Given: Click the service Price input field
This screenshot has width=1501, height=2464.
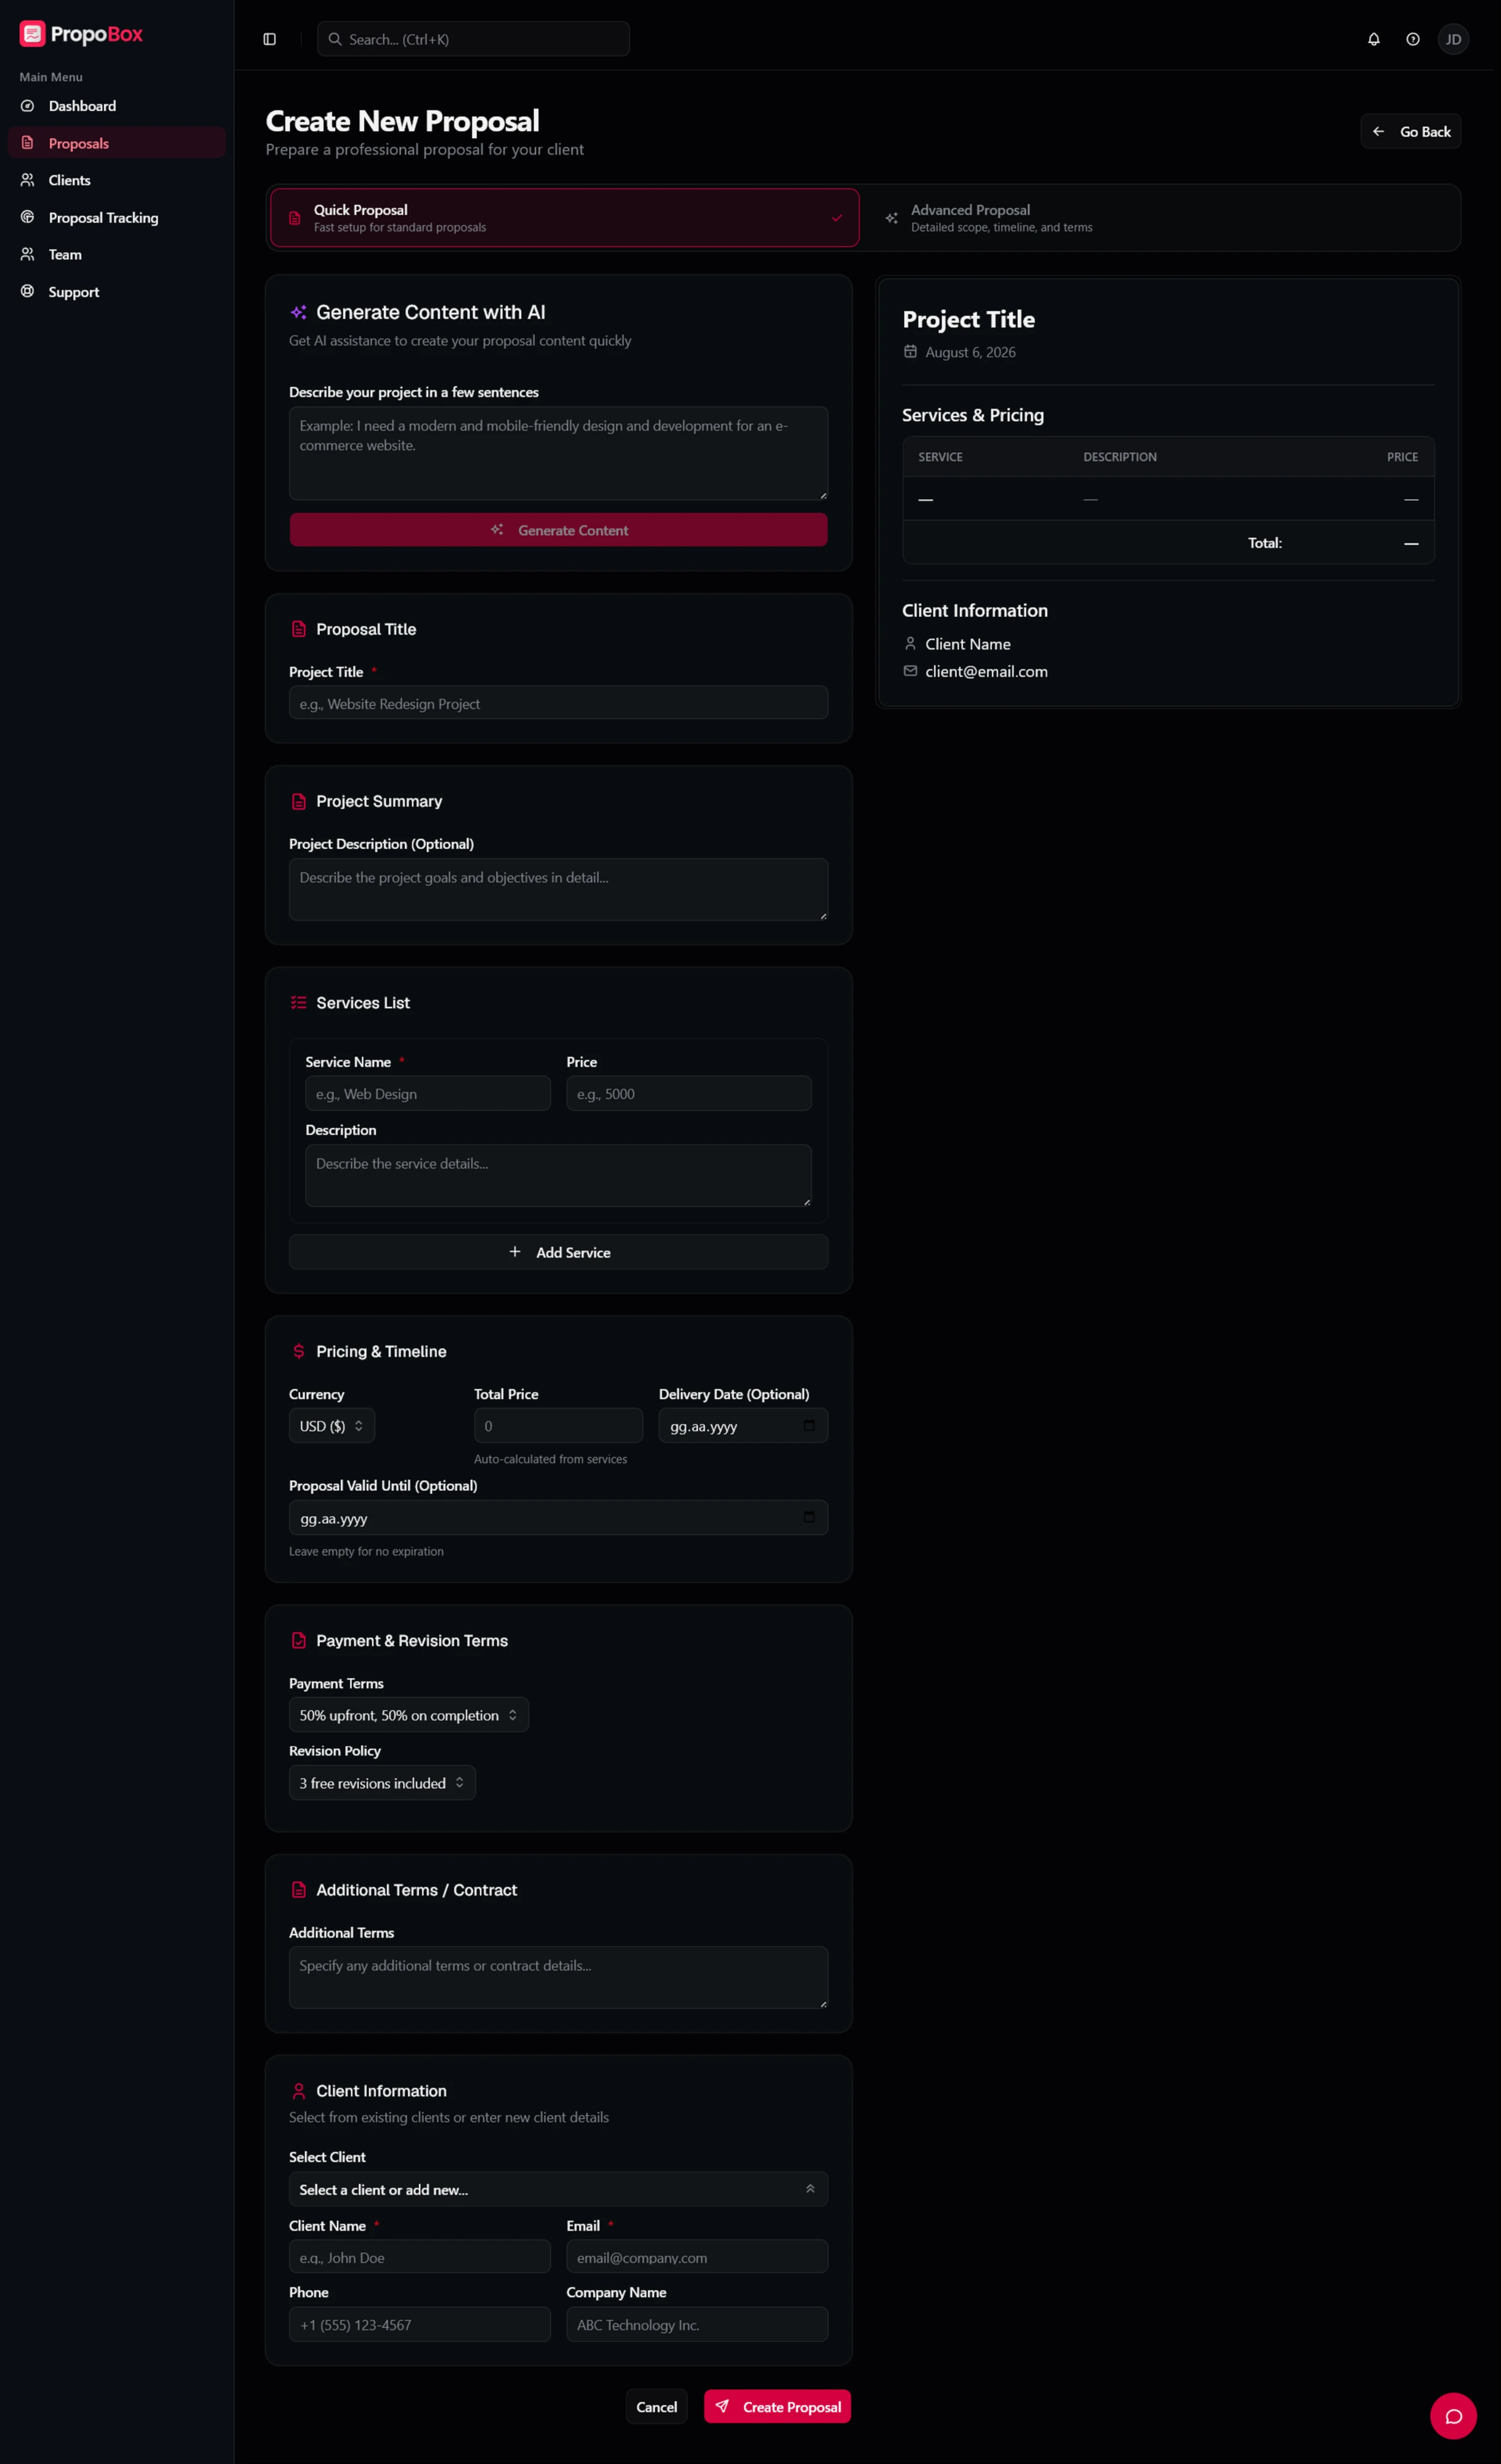Looking at the screenshot, I should coord(689,1093).
